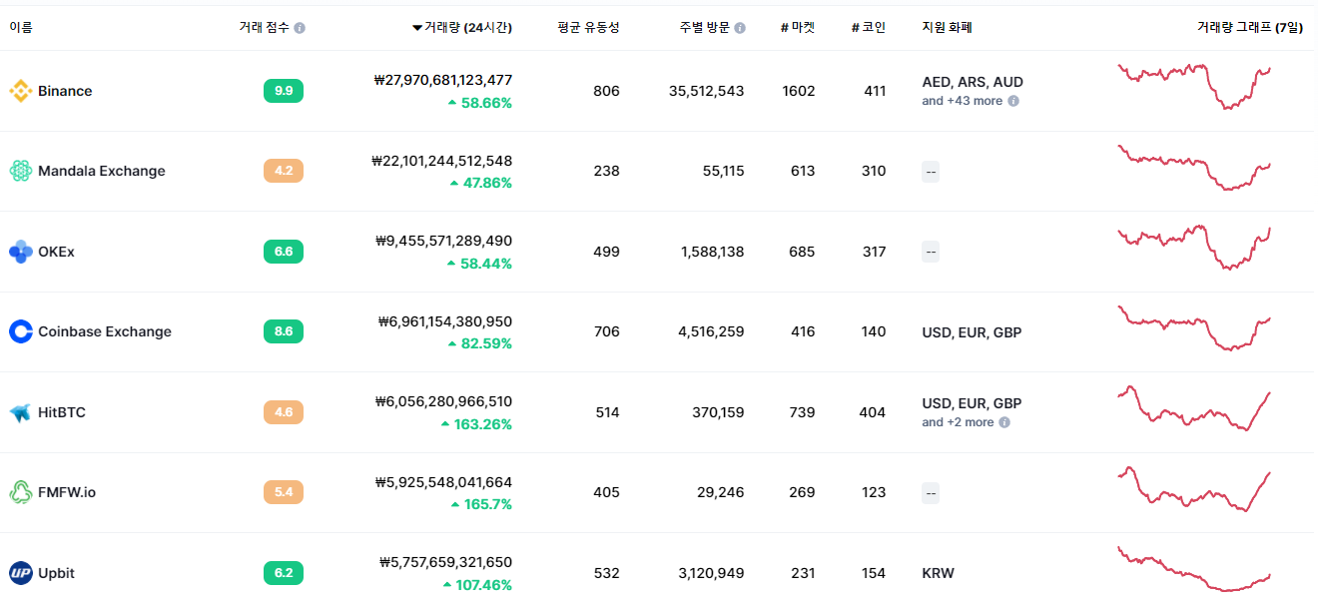Select OKEx volume ₩9,455,571,289,490
This screenshot has width=1318, height=611.
coord(443,241)
